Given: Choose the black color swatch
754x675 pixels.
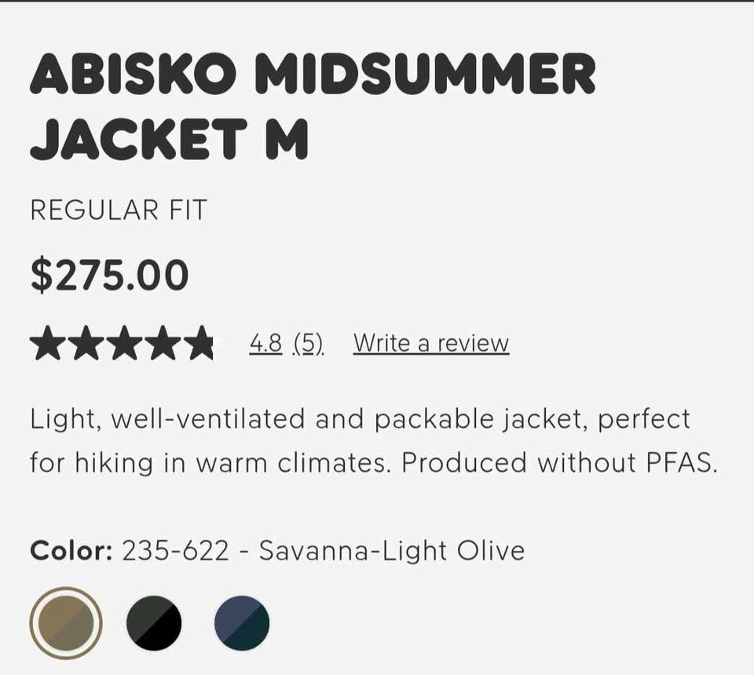Looking at the screenshot, I should tap(154, 623).
